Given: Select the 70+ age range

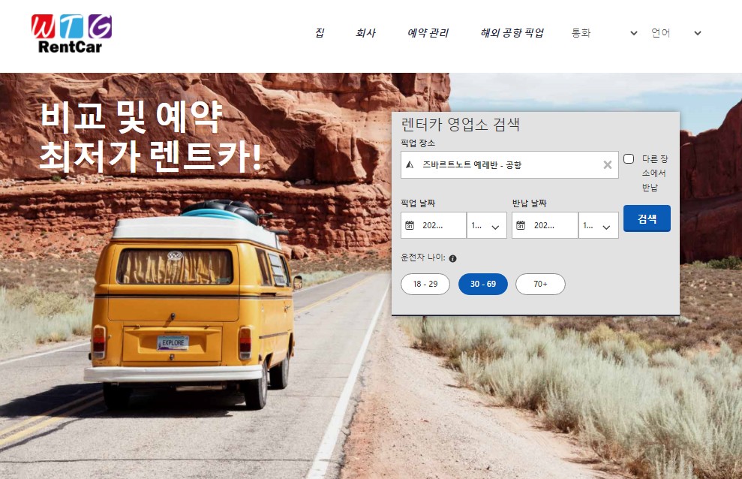Looking at the screenshot, I should pos(540,284).
